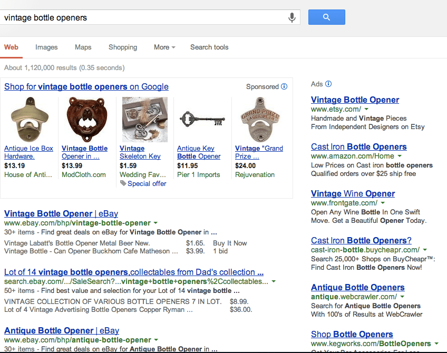Open Shop for vintage bottle openers on Google

[86, 86]
